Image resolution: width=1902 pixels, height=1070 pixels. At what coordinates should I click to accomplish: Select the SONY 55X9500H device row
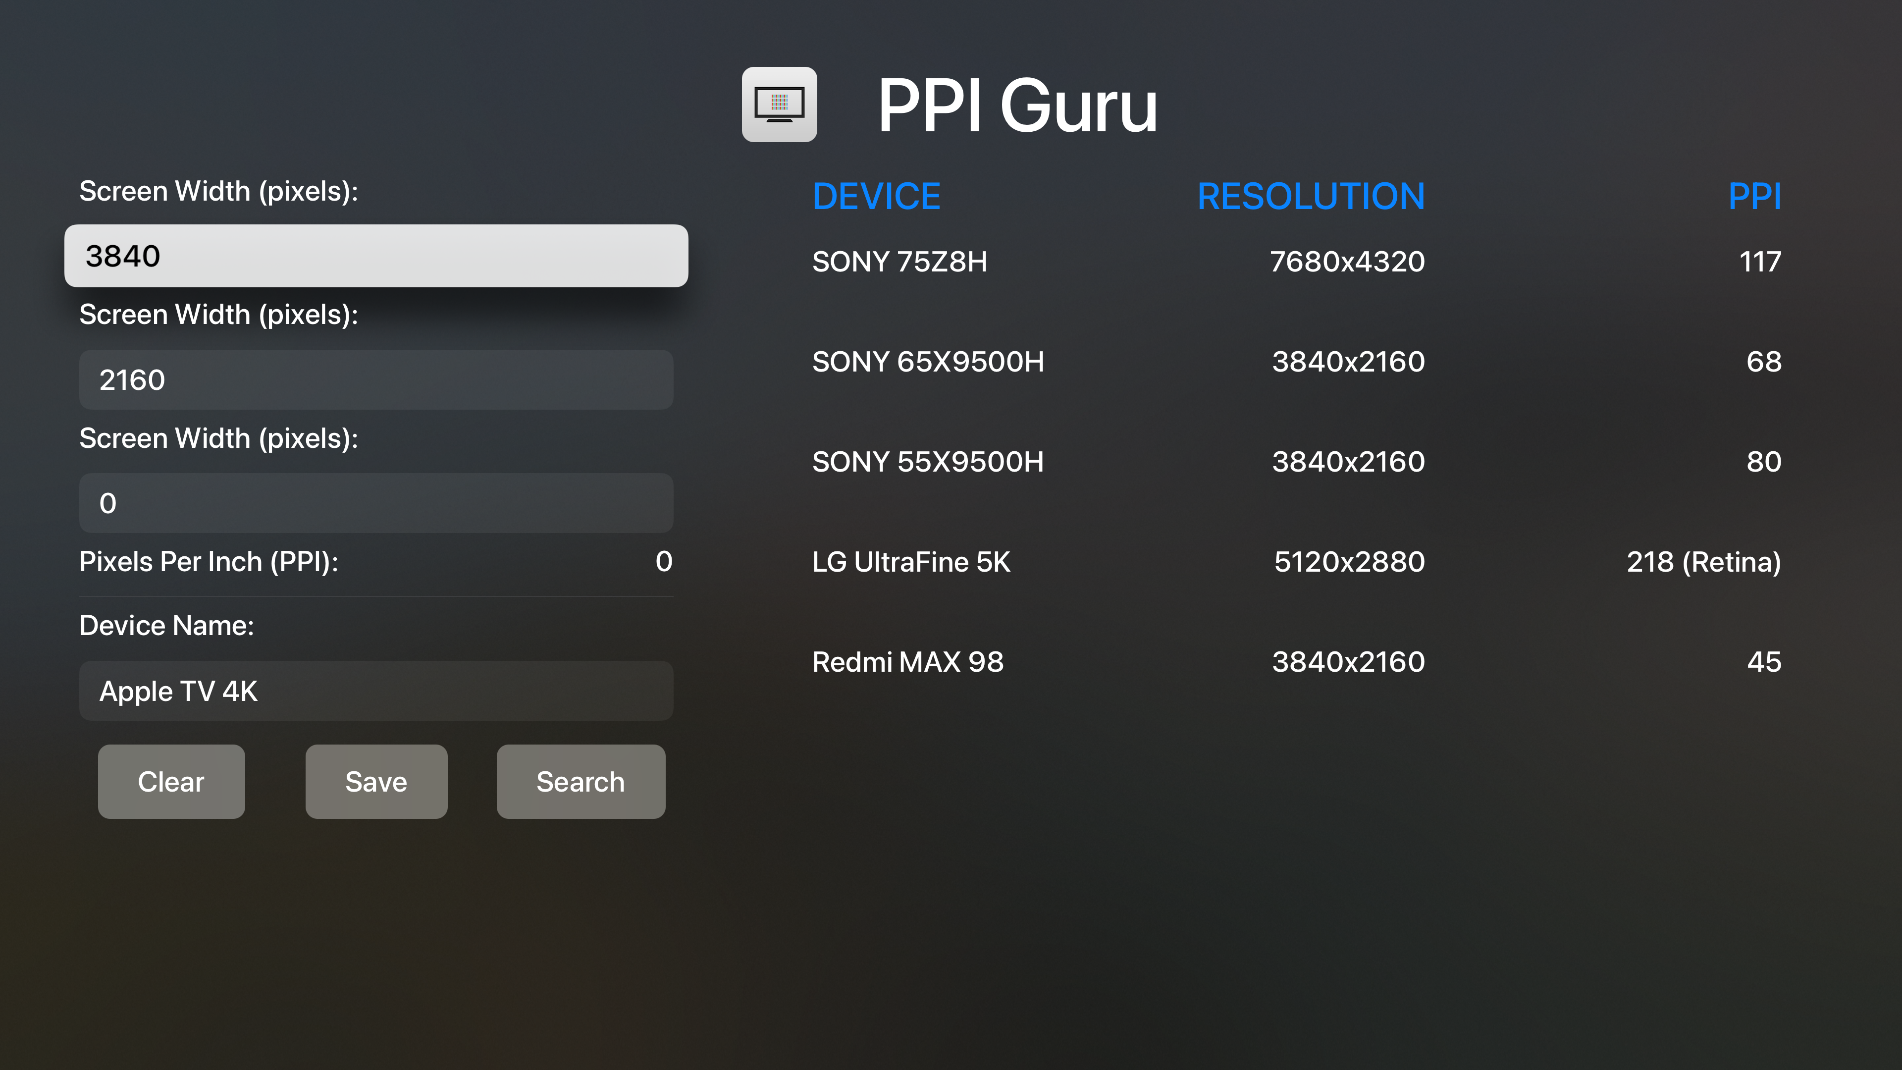click(1297, 462)
